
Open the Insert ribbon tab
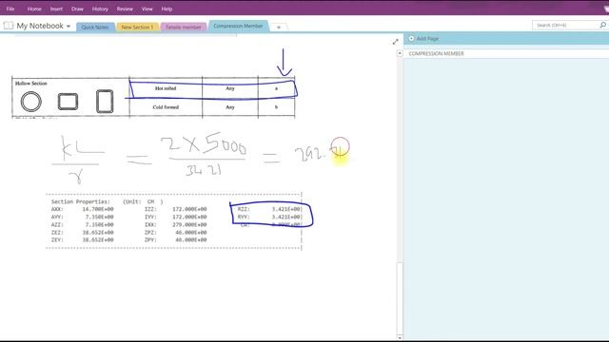tap(56, 9)
